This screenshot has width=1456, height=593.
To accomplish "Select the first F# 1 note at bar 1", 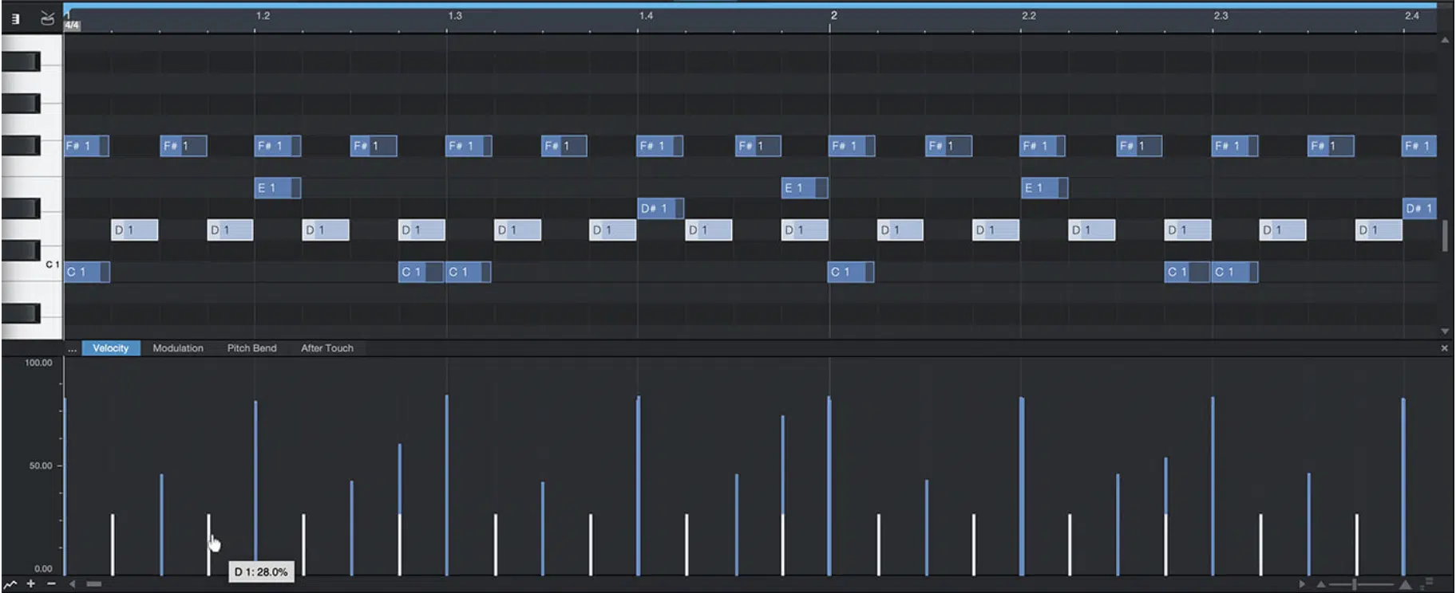I will 86,146.
